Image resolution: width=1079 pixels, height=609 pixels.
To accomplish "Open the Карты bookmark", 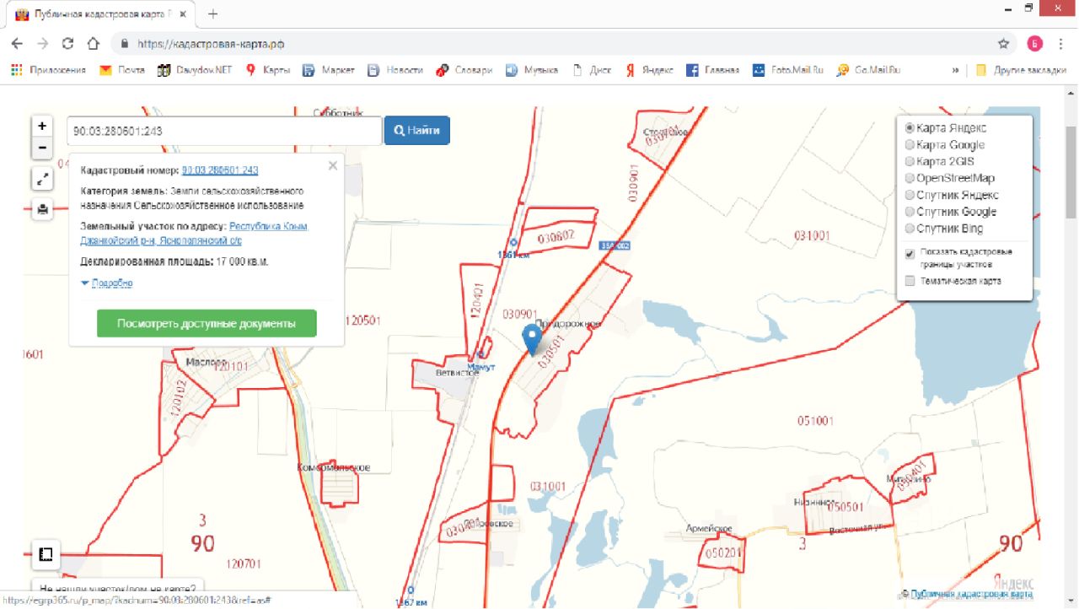I will tap(268, 70).
